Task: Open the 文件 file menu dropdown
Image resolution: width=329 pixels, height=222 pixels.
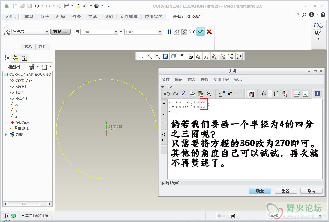Action: pos(11,17)
